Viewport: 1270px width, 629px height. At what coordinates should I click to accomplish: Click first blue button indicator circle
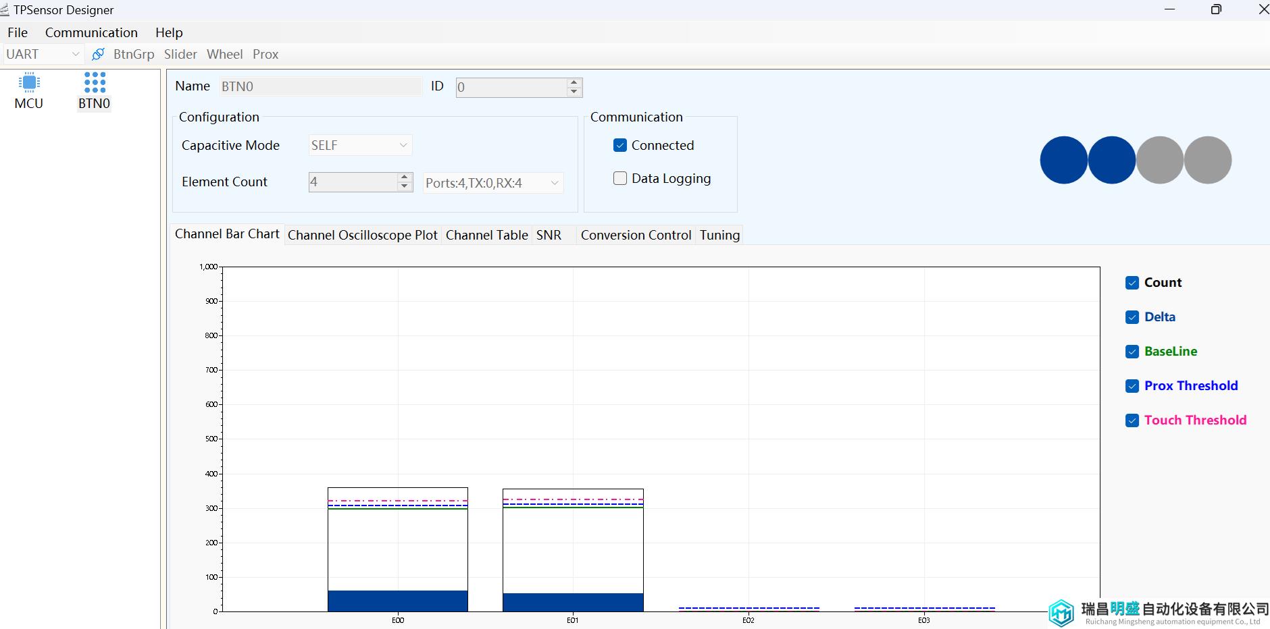pos(1064,160)
